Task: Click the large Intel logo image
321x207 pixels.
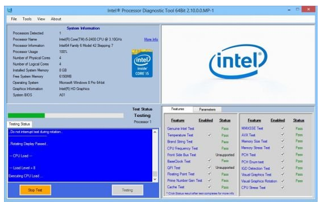Action: 238,62
